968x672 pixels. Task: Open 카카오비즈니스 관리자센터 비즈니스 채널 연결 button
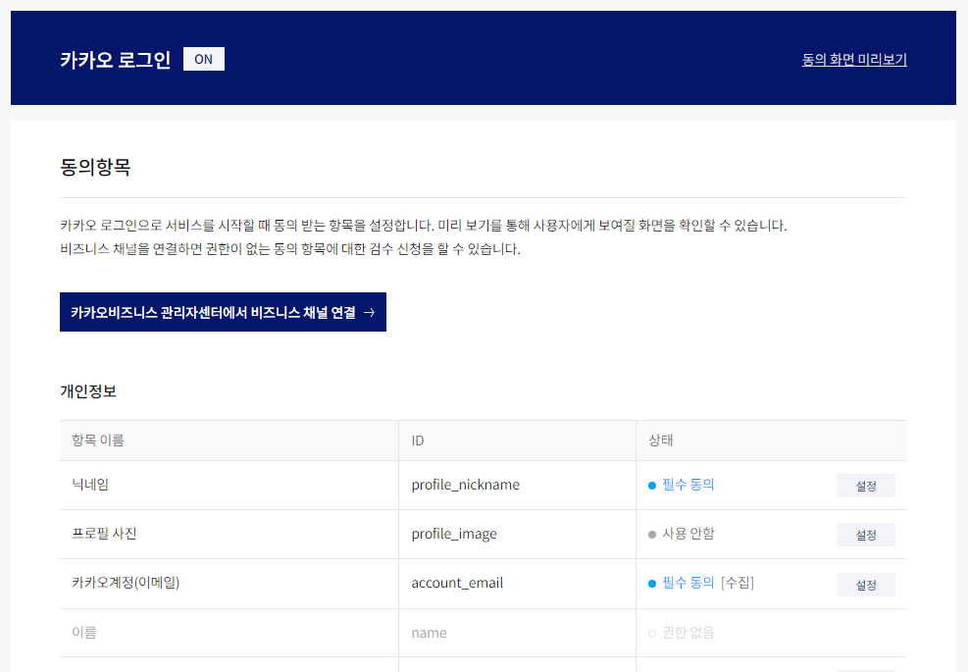[x=223, y=312]
